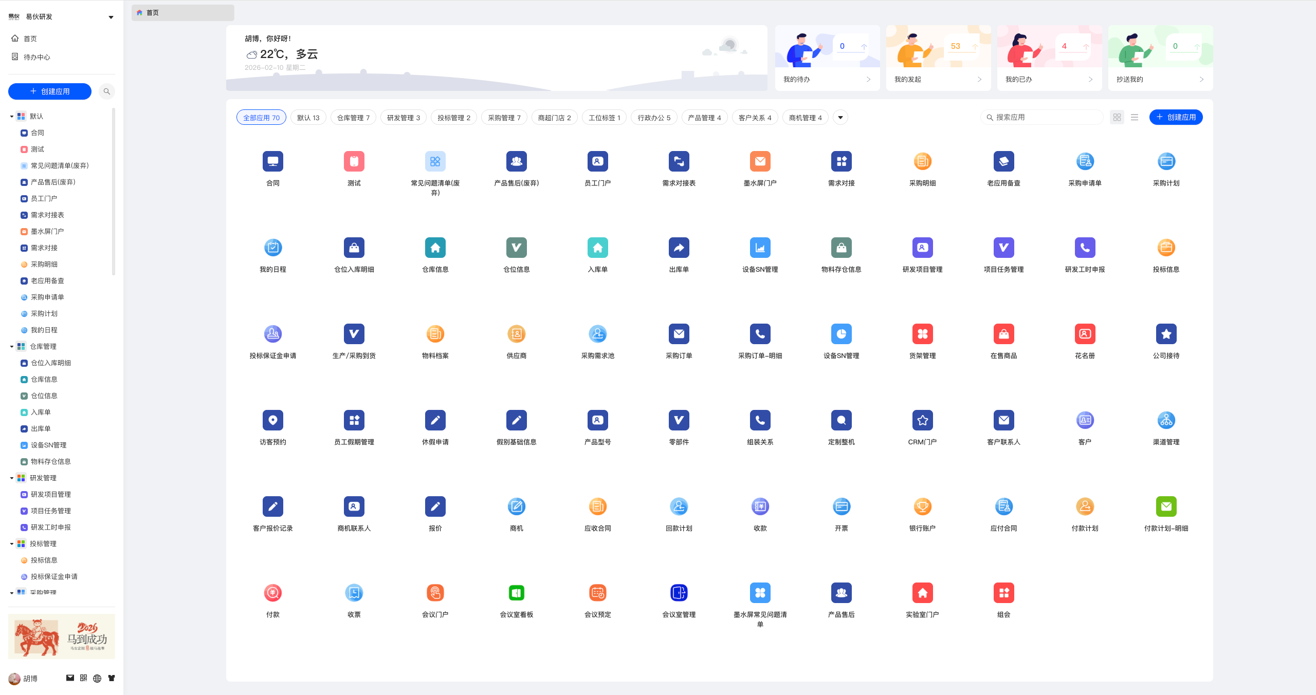
Task: Click the globe language icon in the bottom bar
Action: (97, 678)
